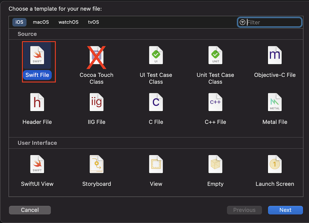
Task: Click the "Swift File" label
Action: point(37,75)
